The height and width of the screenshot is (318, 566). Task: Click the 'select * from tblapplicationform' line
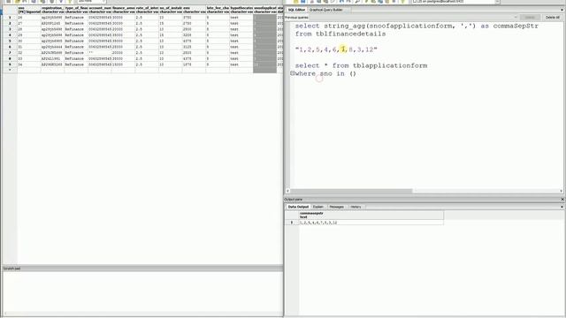pos(361,65)
